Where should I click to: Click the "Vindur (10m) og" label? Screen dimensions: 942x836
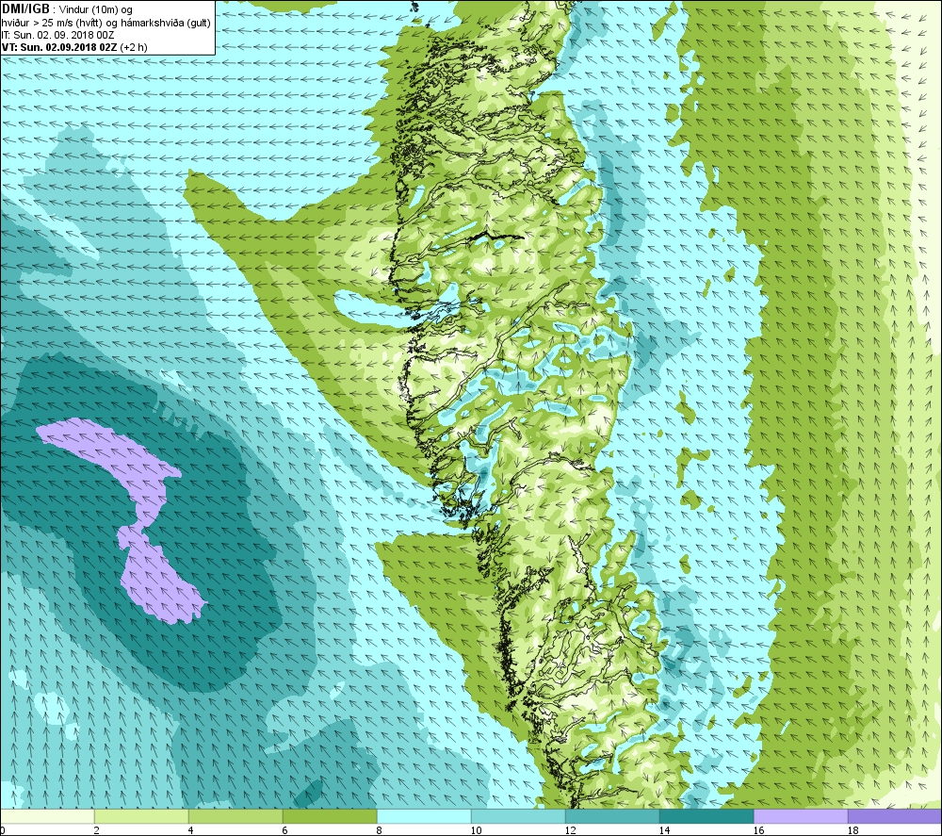(x=96, y=10)
